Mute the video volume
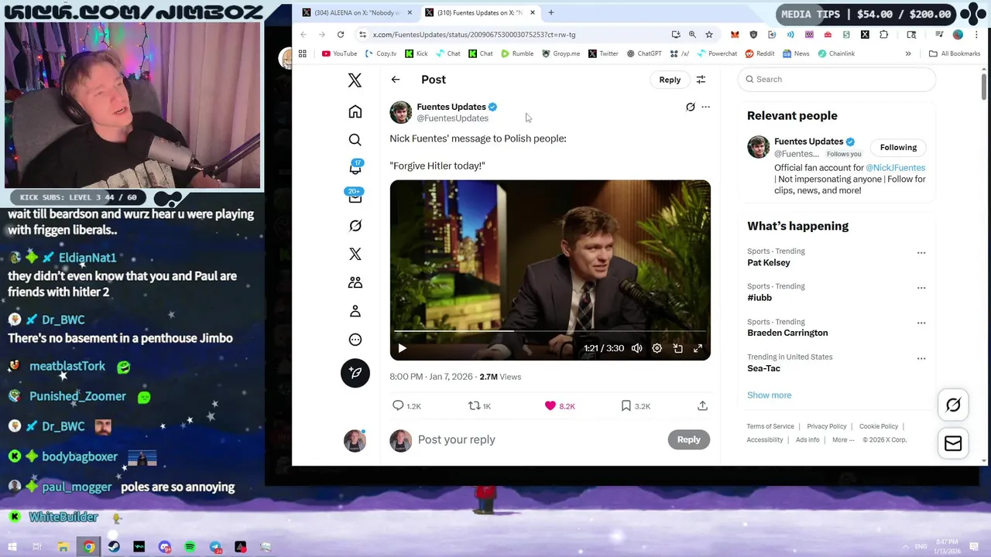 [636, 348]
